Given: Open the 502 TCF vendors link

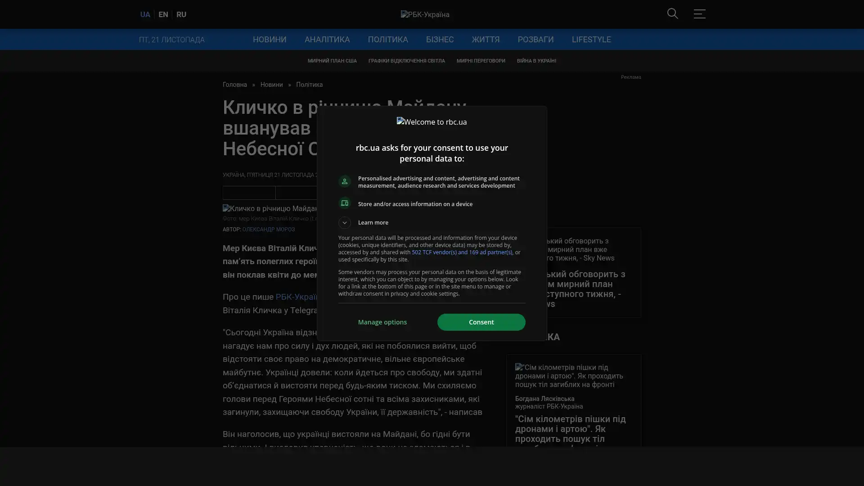Looking at the screenshot, I should point(461,252).
